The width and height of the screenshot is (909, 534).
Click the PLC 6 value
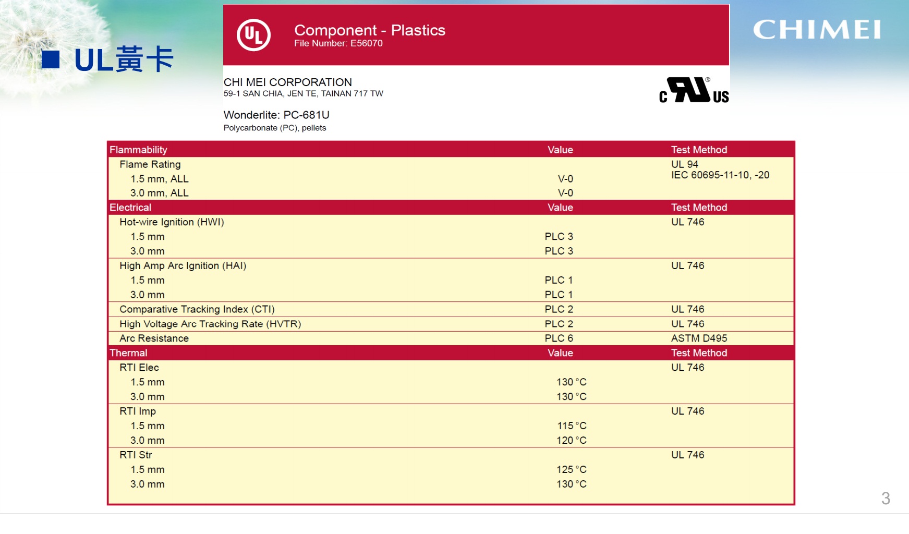point(559,338)
